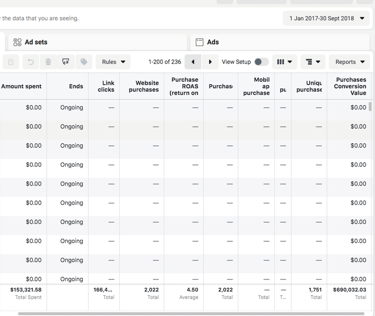Go to previous page of results
The image size is (375, 316).
pyautogui.click(x=193, y=62)
